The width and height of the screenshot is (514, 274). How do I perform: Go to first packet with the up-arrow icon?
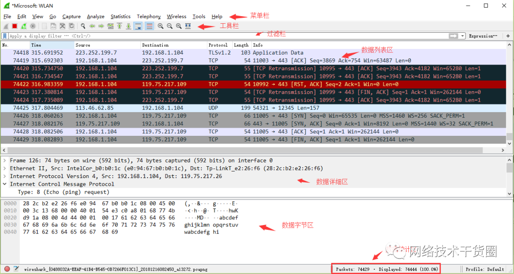coord(119,26)
